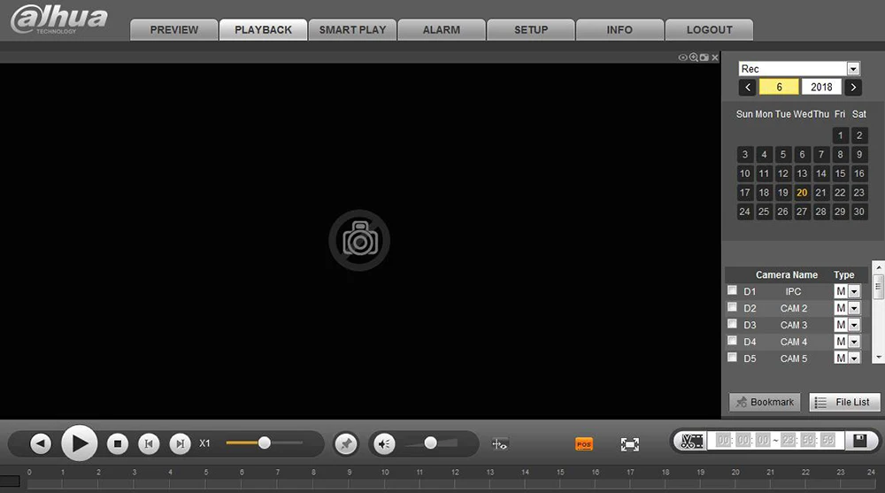This screenshot has height=493, width=885.
Task: Check the D3 CAM 3 checkbox
Action: pyautogui.click(x=732, y=324)
